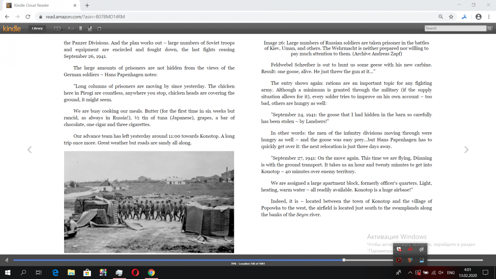Viewport: 496px width, 279px height.
Task: Focus the Kindle Search box
Action: click(455, 28)
